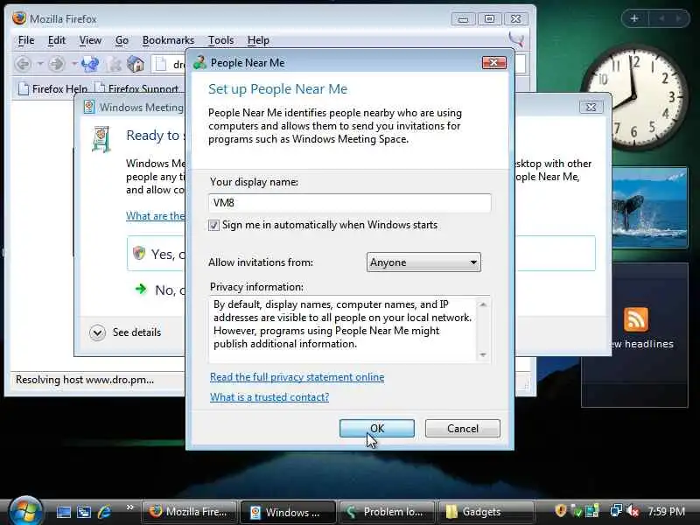Open the Firefox View menu
700x525 pixels.
coord(90,40)
